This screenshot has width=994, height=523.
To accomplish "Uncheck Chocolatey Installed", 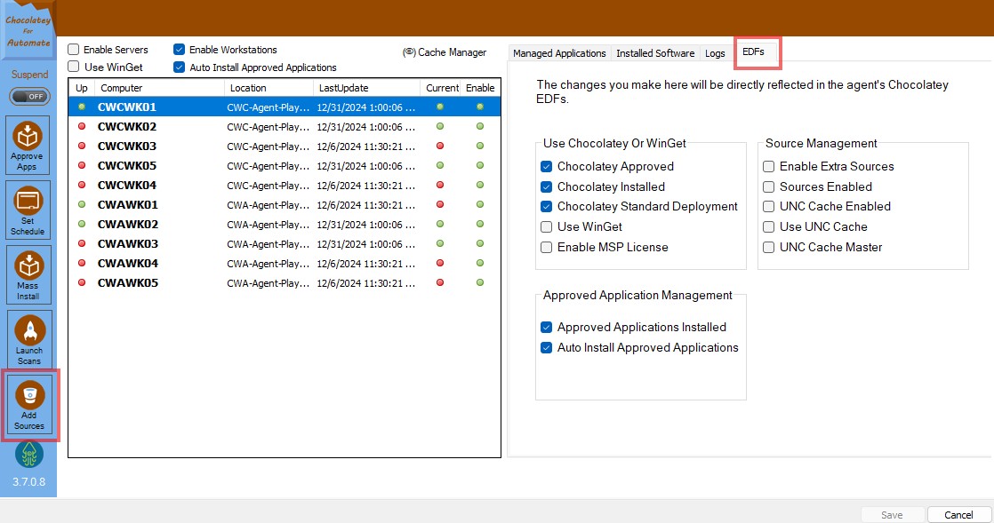I will tap(547, 186).
